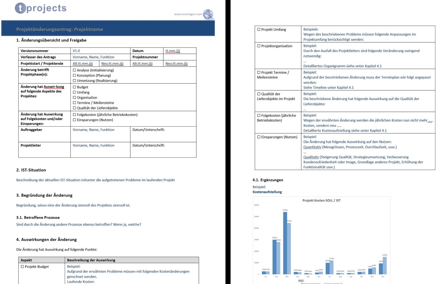Click the Datum value tt.mm.jjjj
Viewport: 437px width, 284px height.
pos(173,51)
